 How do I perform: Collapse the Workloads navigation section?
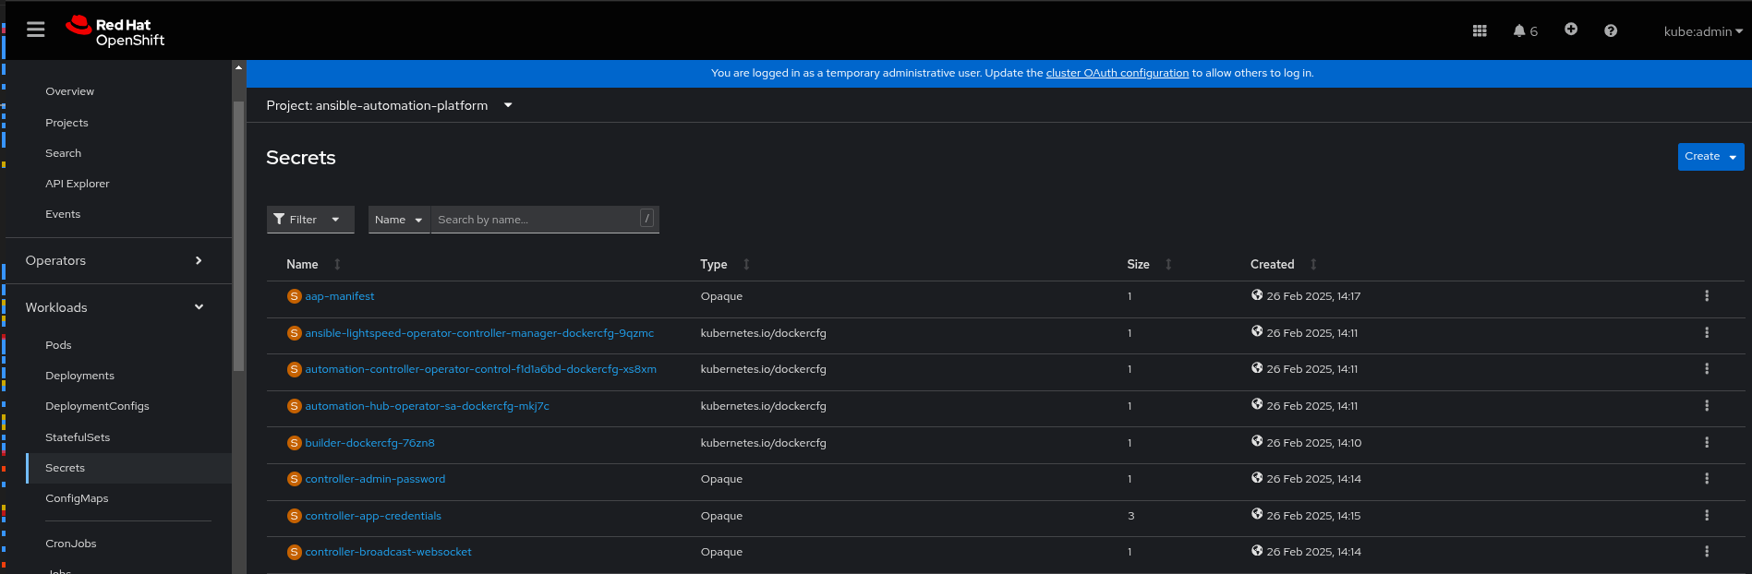click(x=115, y=307)
